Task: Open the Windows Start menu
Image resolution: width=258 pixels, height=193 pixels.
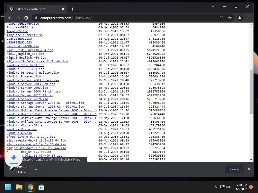Action: (x=8, y=187)
